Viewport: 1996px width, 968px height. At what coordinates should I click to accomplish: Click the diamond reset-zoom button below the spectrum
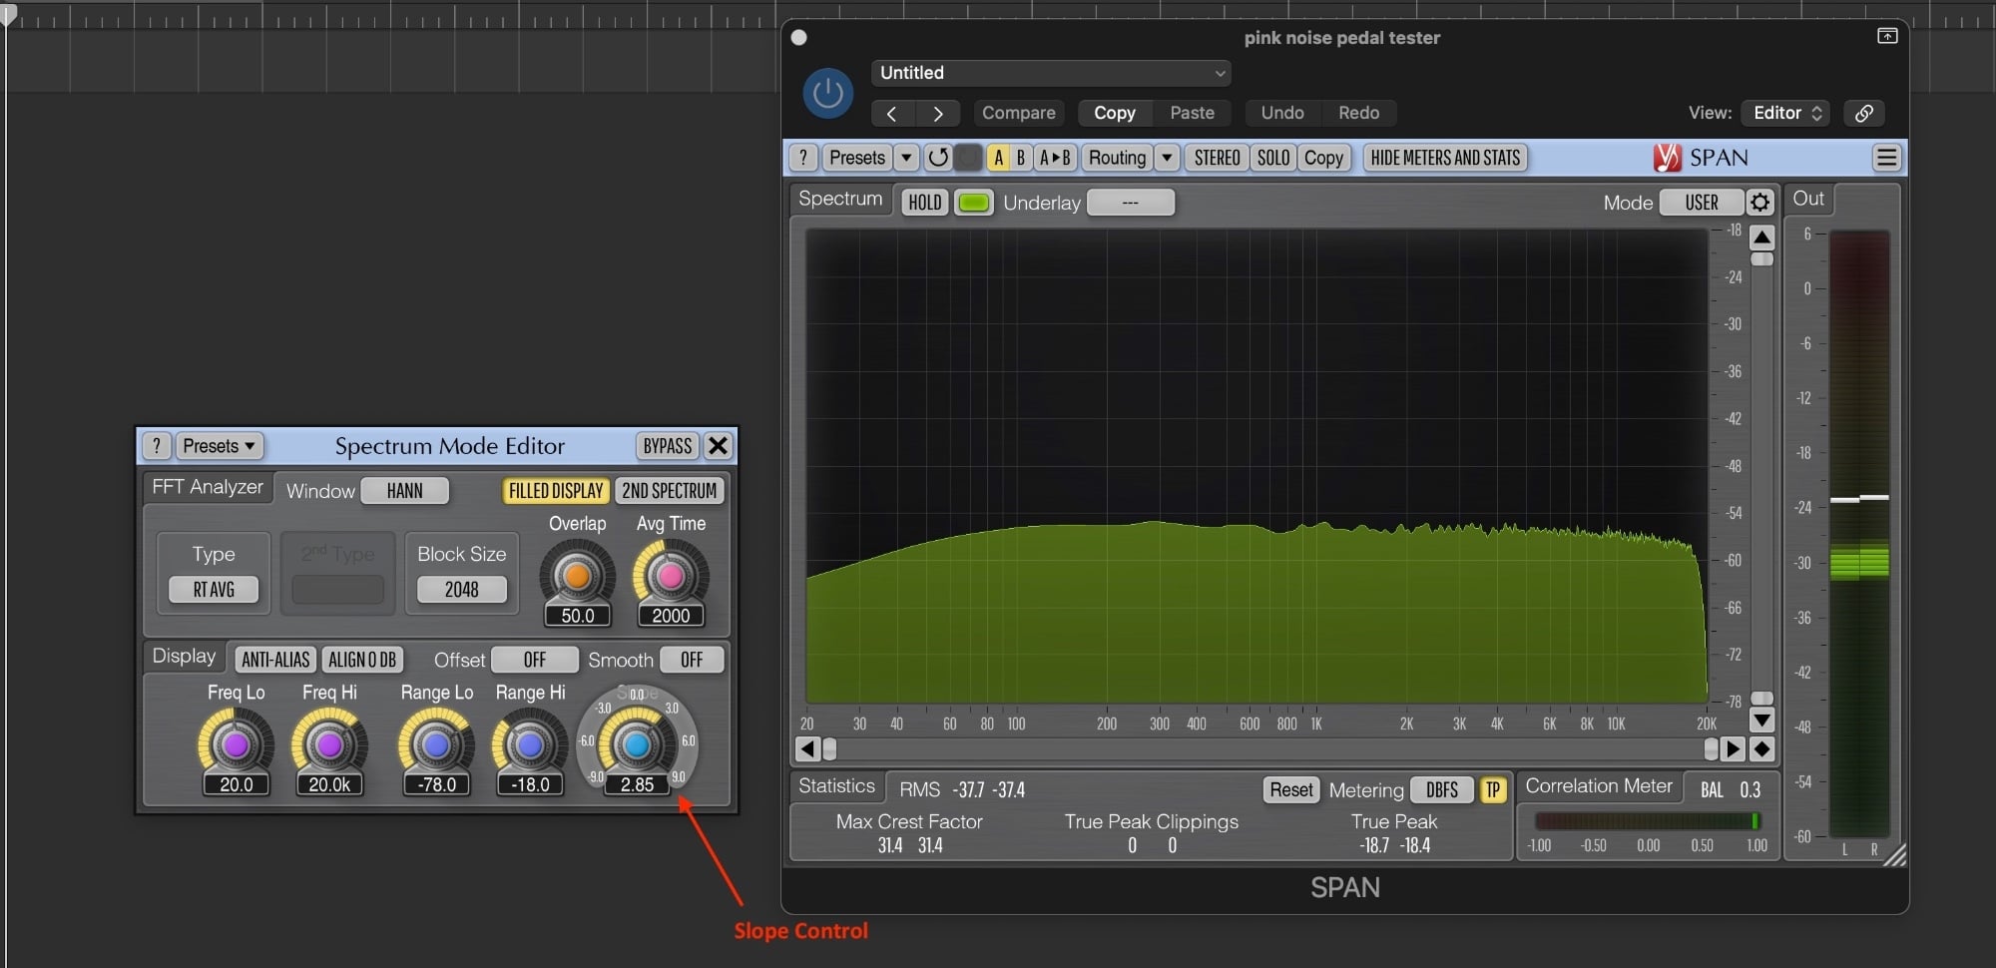click(1762, 748)
